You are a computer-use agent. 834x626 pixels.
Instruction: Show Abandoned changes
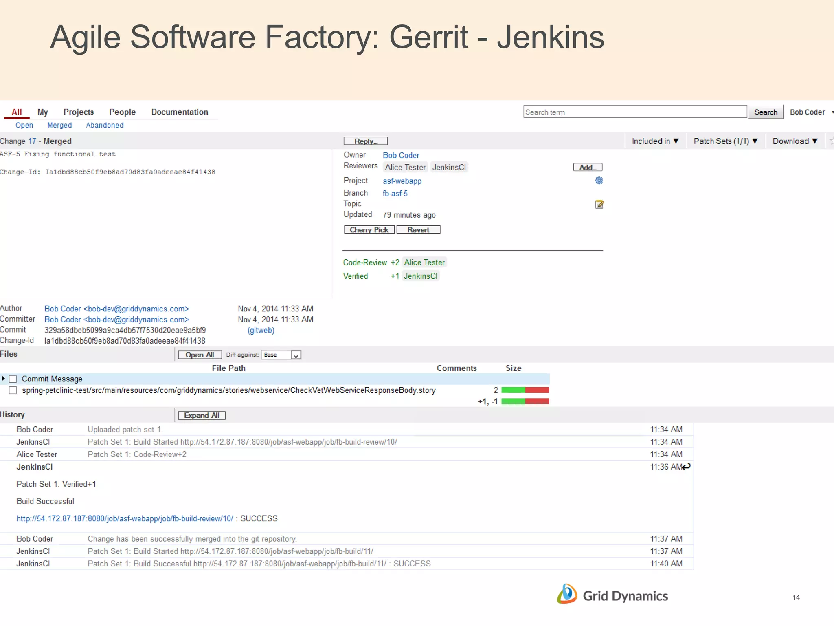105,126
